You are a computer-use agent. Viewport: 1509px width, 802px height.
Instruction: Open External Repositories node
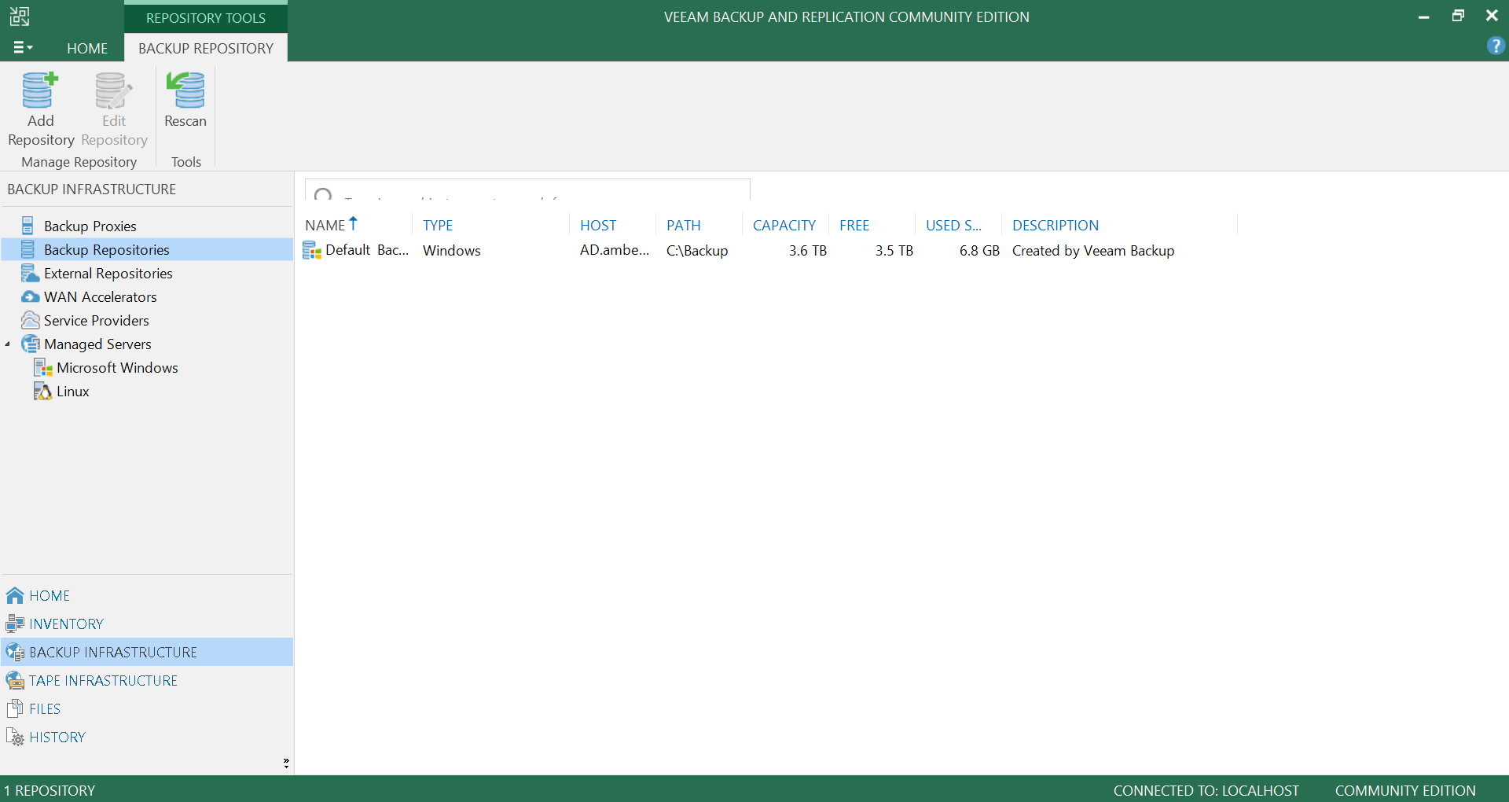(108, 273)
